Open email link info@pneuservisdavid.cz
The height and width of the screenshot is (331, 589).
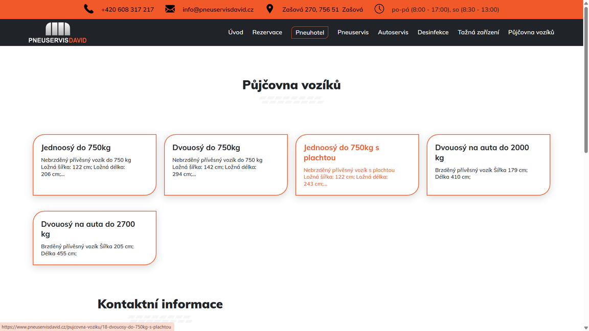click(218, 10)
